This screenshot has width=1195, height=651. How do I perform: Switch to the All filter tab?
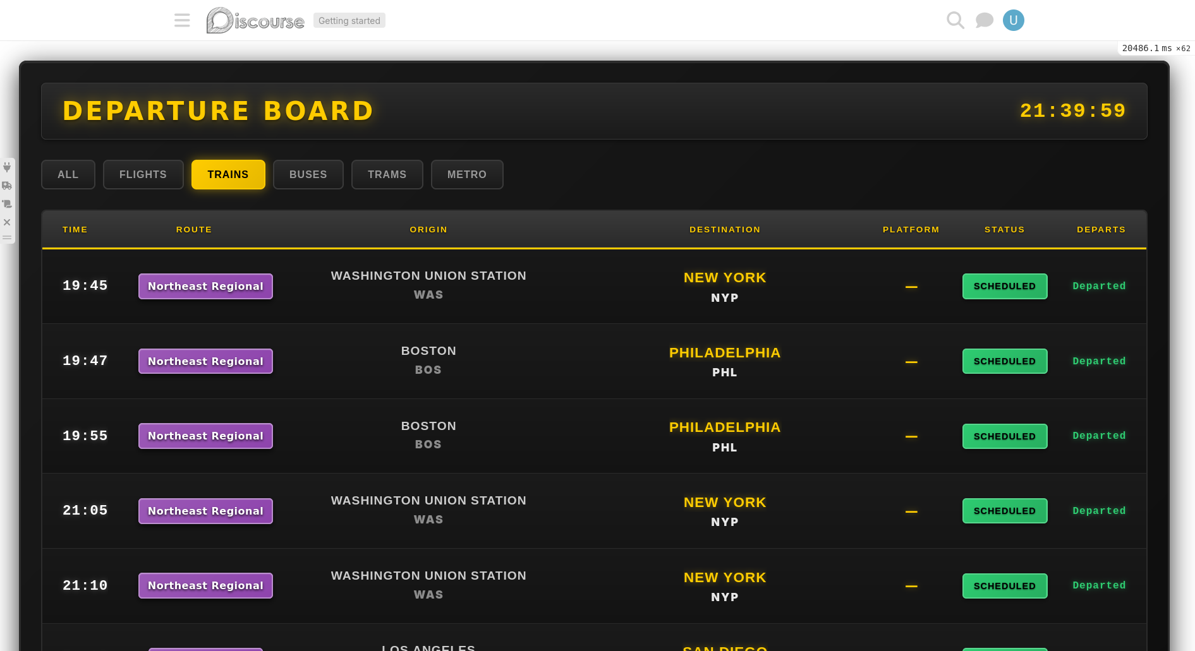click(68, 174)
